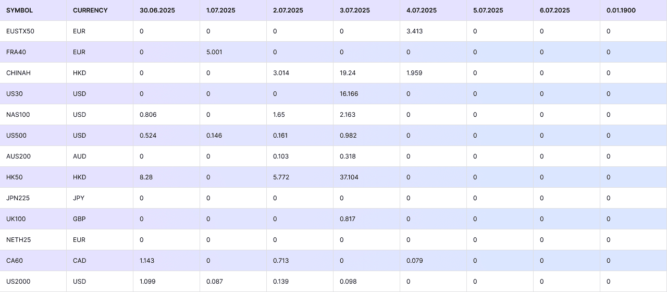667x292 pixels.
Task: Click the US500 symbol cell
Action: (33, 136)
